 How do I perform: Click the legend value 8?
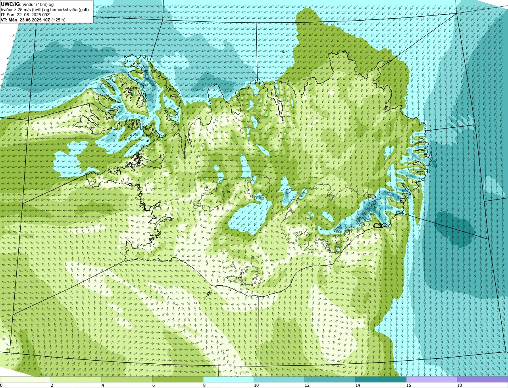[x=204, y=385]
